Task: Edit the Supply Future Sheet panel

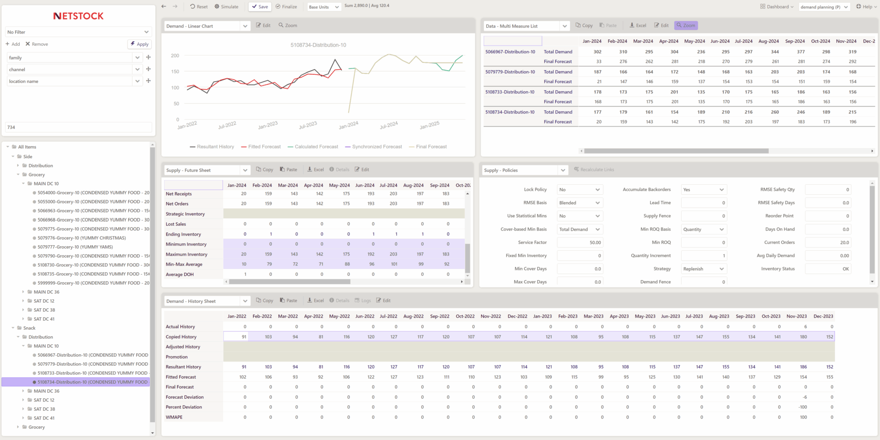Action: [362, 170]
